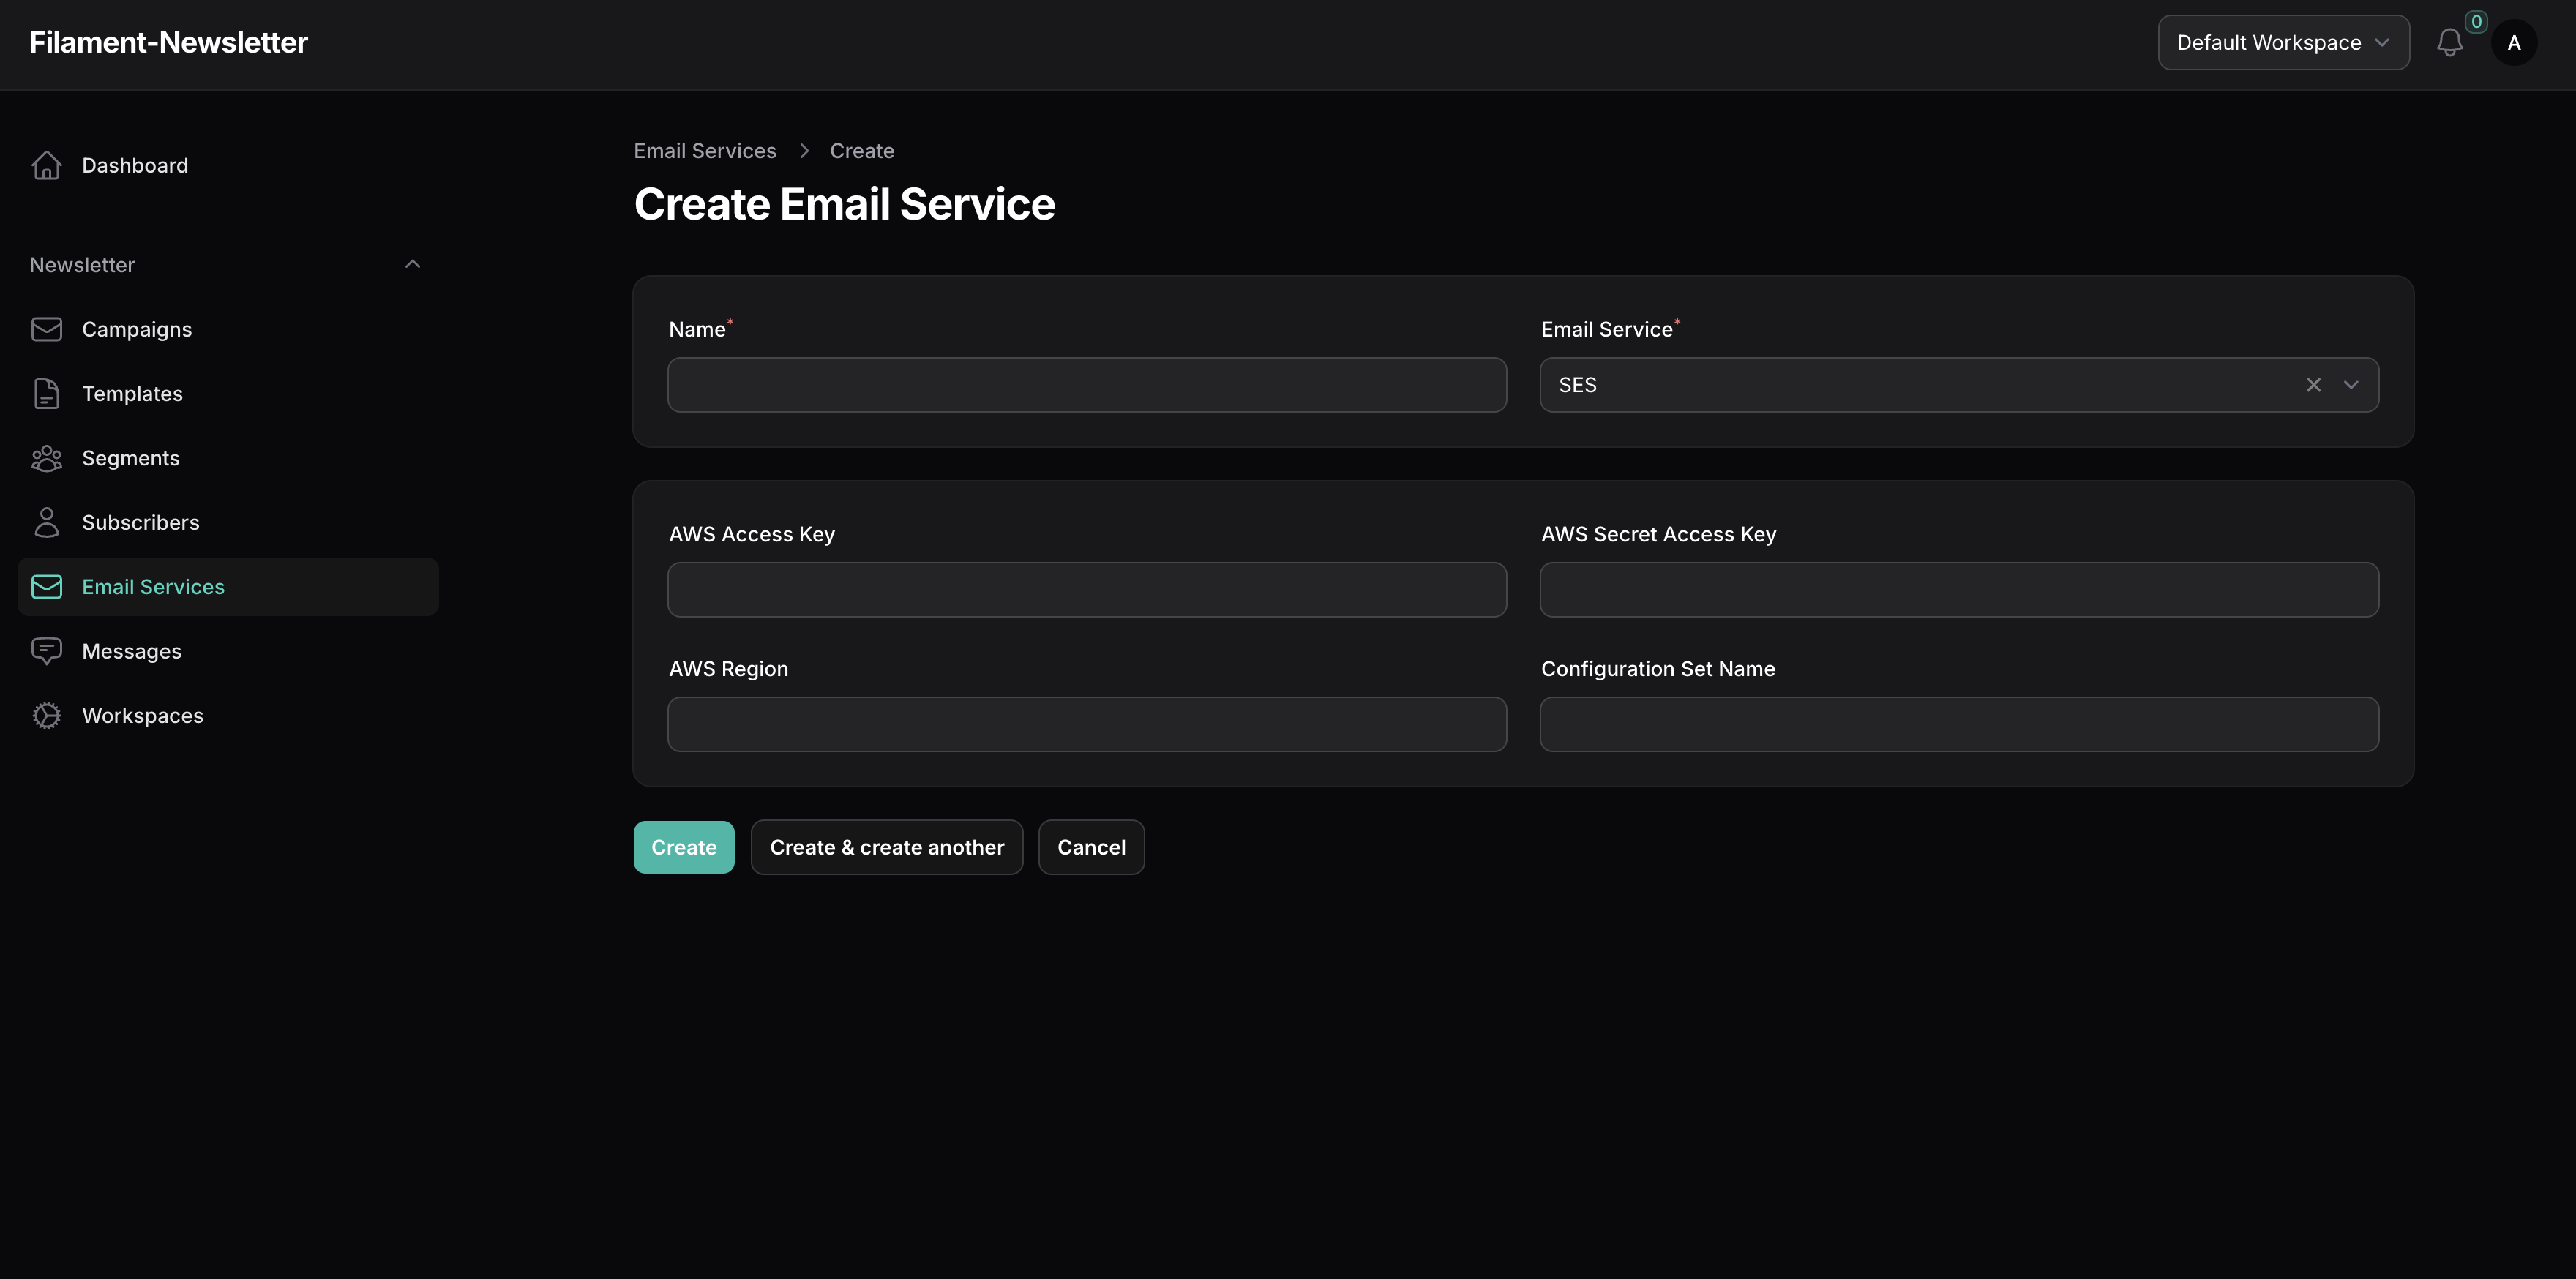Click the Create Email Service heading

tap(844, 204)
